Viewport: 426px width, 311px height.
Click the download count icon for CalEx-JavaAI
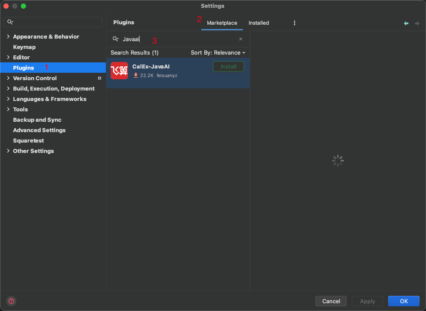point(136,75)
